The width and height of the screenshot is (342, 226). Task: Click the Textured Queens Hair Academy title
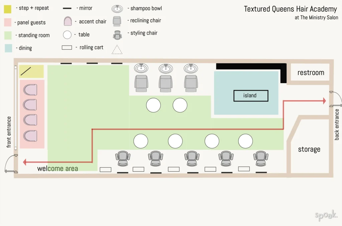(290, 9)
